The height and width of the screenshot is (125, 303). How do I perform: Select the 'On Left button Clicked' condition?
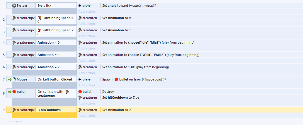click(x=55, y=79)
